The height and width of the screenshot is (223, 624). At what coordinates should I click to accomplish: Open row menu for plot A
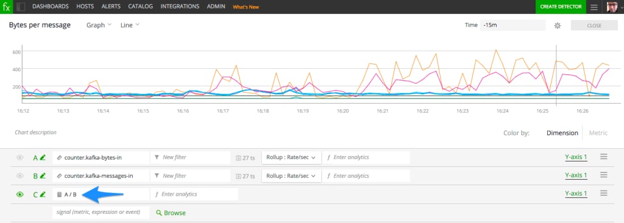pos(604,157)
